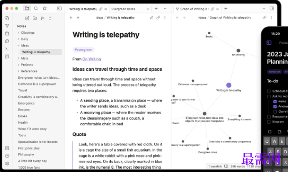Open more options menu in note pane
The width and height of the screenshot is (288, 172).
tap(165, 17)
